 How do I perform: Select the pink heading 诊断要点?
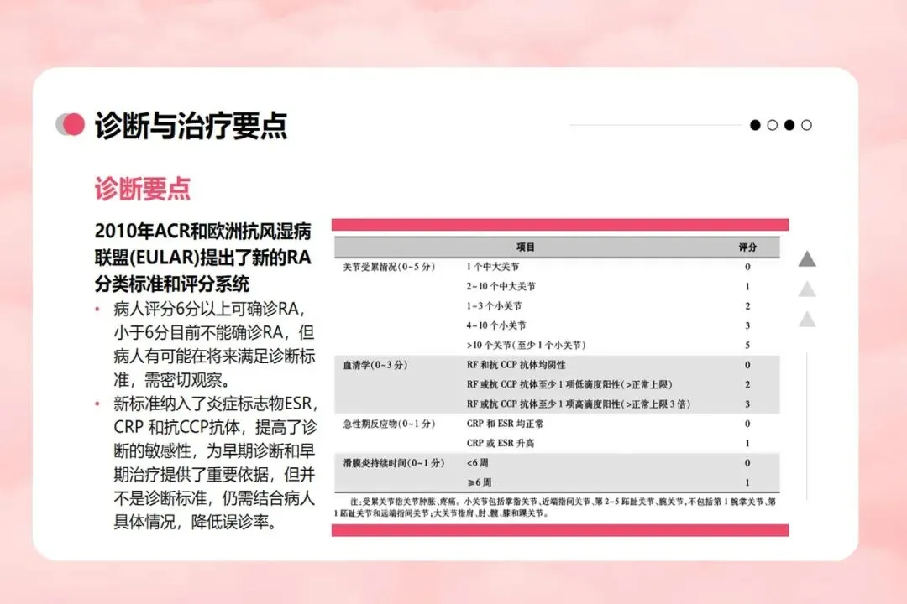point(142,189)
